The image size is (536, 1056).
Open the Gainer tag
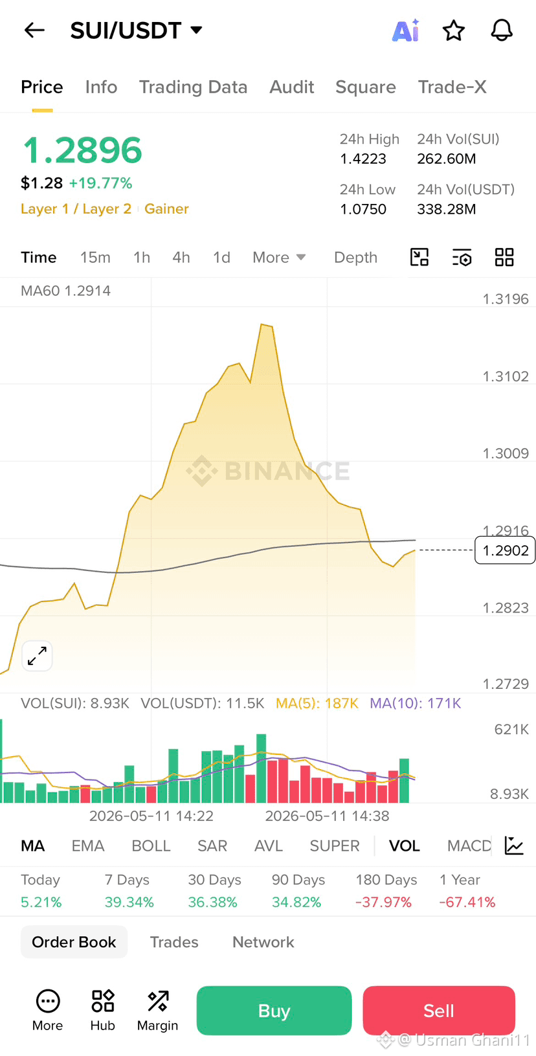pyautogui.click(x=166, y=209)
